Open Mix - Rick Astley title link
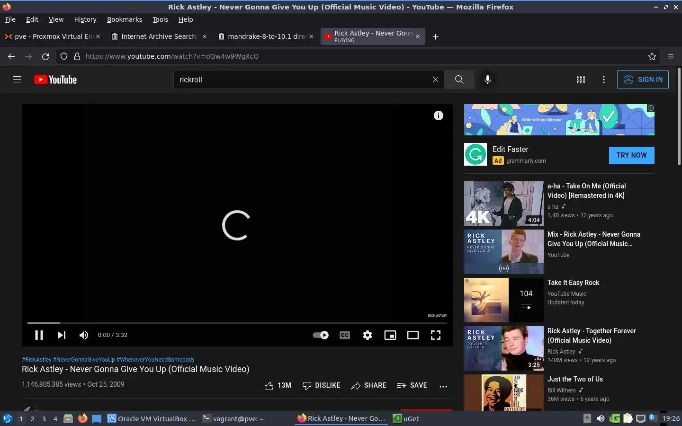 594,239
